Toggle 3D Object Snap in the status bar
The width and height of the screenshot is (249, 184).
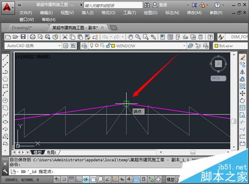100,180
